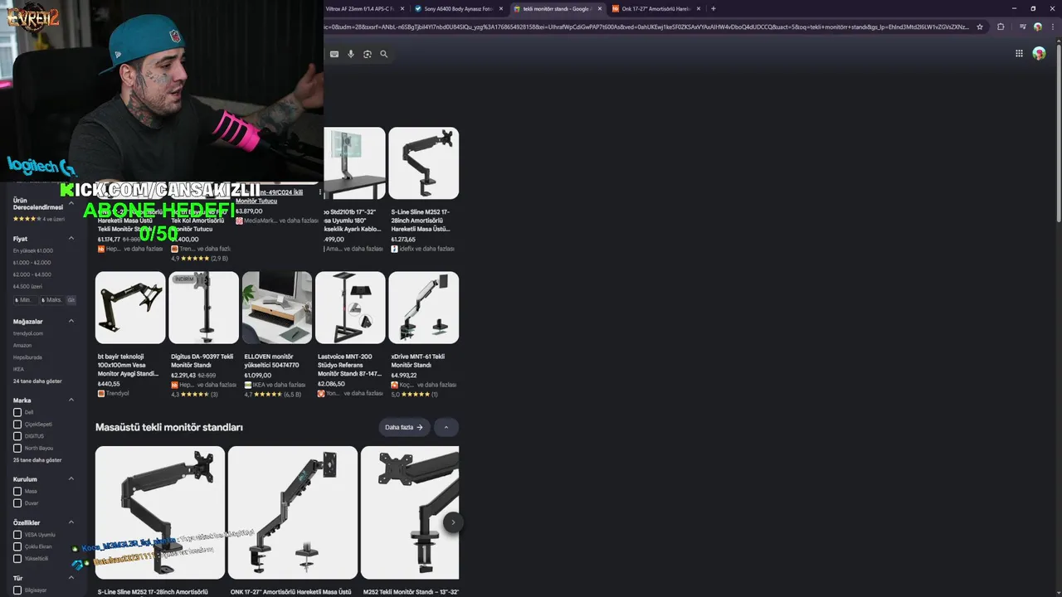Show 25 more brands with "25 tane daha göster"
Image resolution: width=1062 pixels, height=597 pixels.
tap(37, 460)
